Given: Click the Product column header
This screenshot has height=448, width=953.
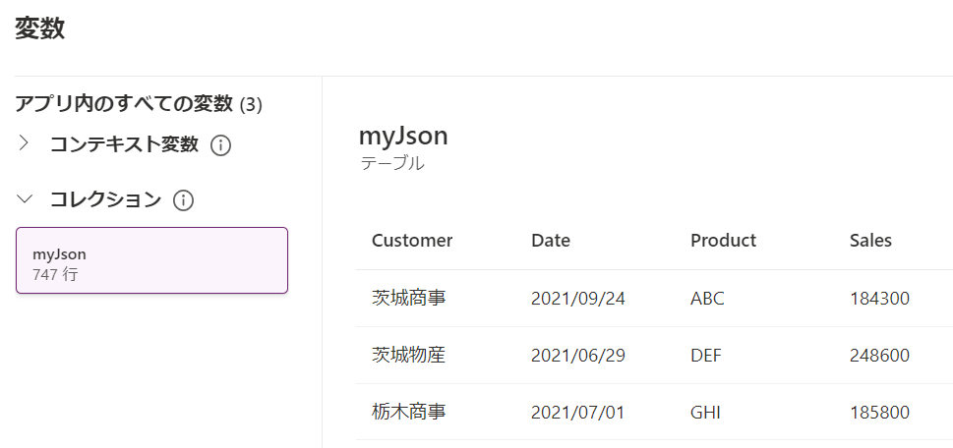Looking at the screenshot, I should [723, 240].
